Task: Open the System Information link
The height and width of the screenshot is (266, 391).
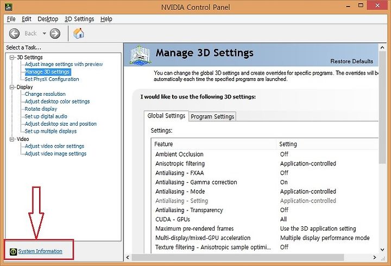Action: point(40,251)
